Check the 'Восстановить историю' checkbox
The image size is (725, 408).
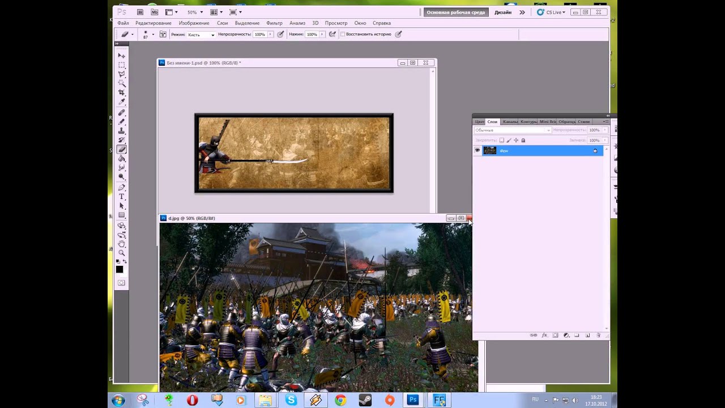(x=343, y=35)
